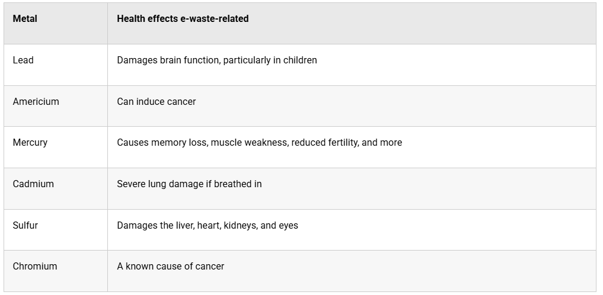
Task: Click the memory loss description for Mercury
Action: coord(260,143)
